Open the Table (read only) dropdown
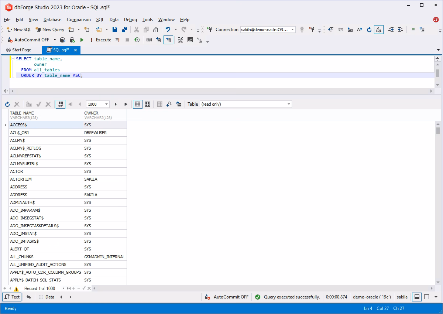The image size is (443, 314). pos(246,104)
